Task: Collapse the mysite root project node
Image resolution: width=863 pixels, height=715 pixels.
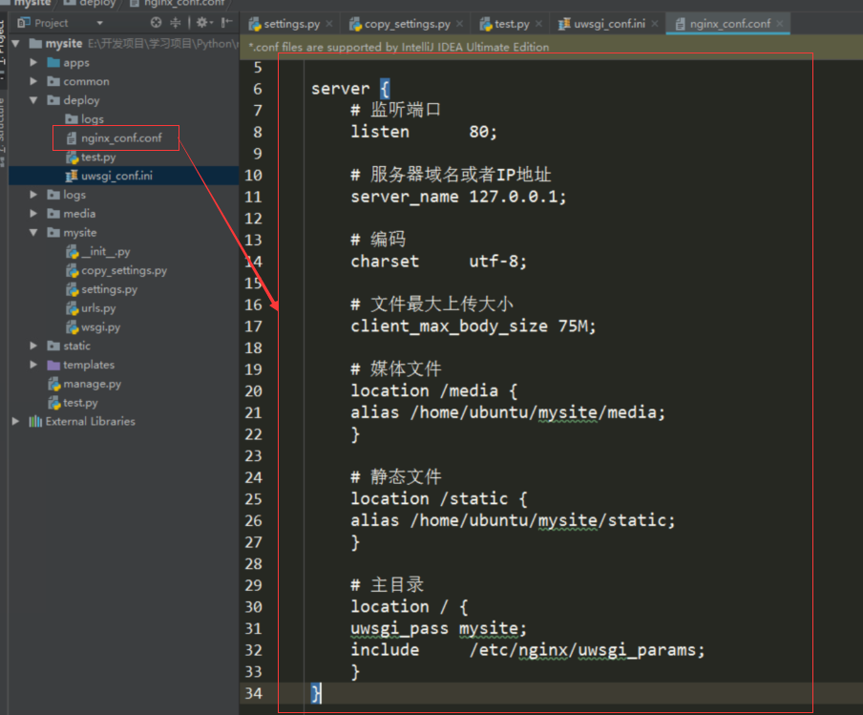Action: pos(15,44)
